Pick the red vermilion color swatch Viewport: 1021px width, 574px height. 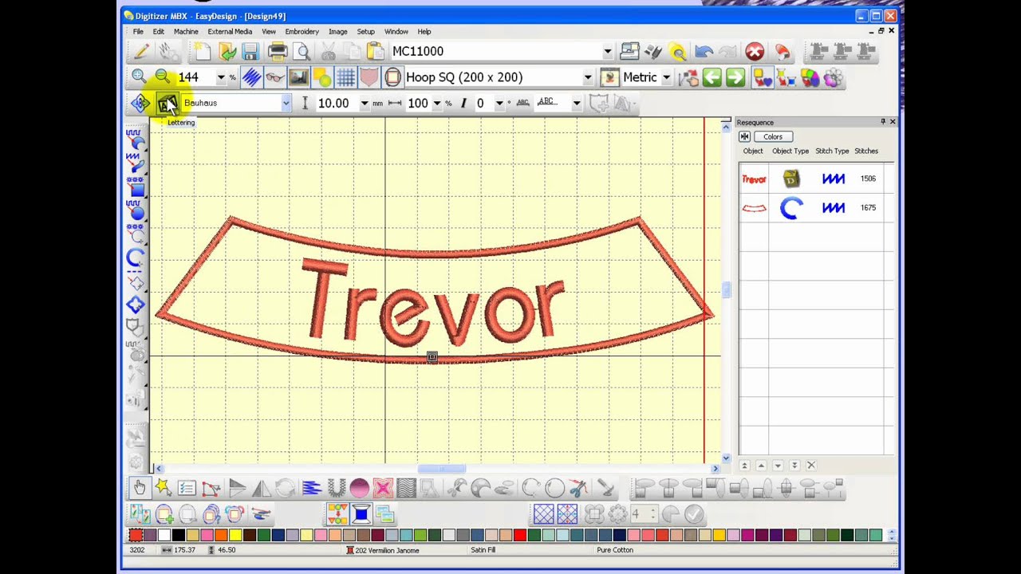click(136, 536)
